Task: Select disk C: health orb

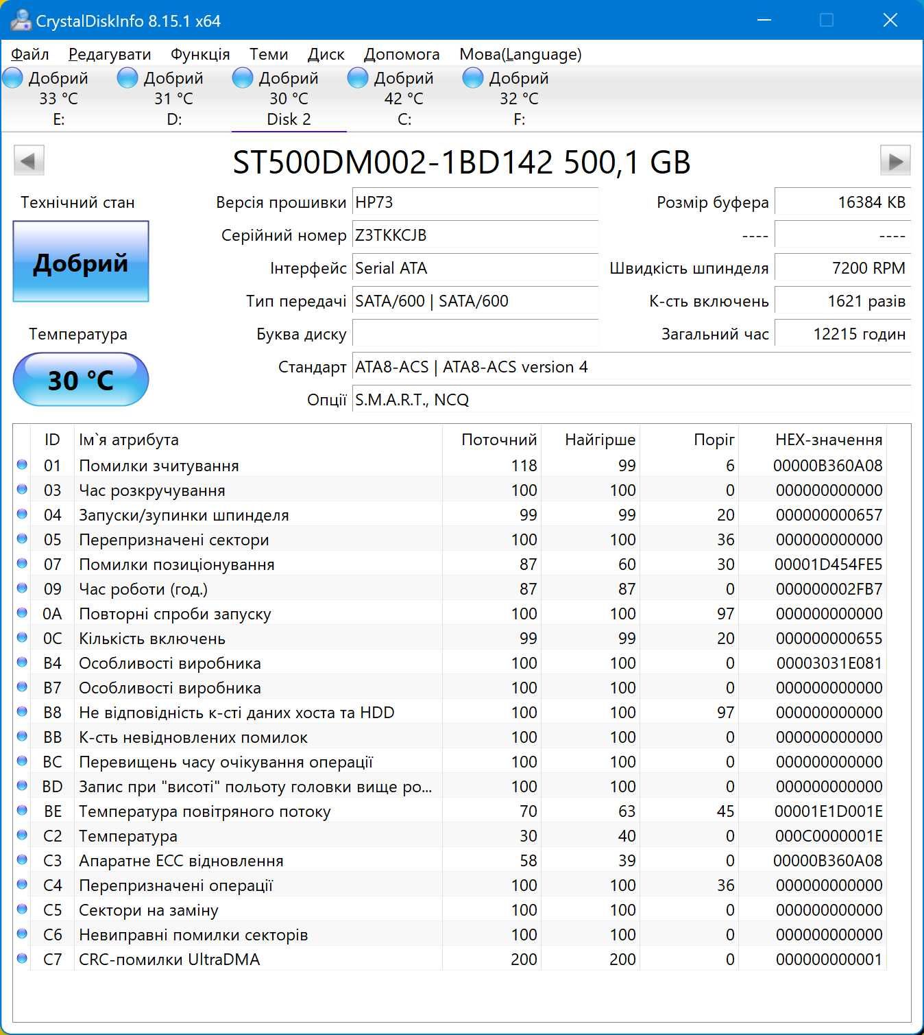Action: 358,78
